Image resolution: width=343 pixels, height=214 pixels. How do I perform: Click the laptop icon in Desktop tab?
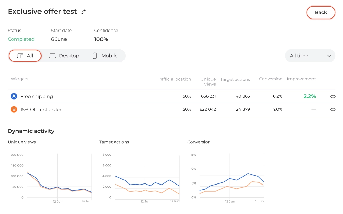(x=52, y=56)
